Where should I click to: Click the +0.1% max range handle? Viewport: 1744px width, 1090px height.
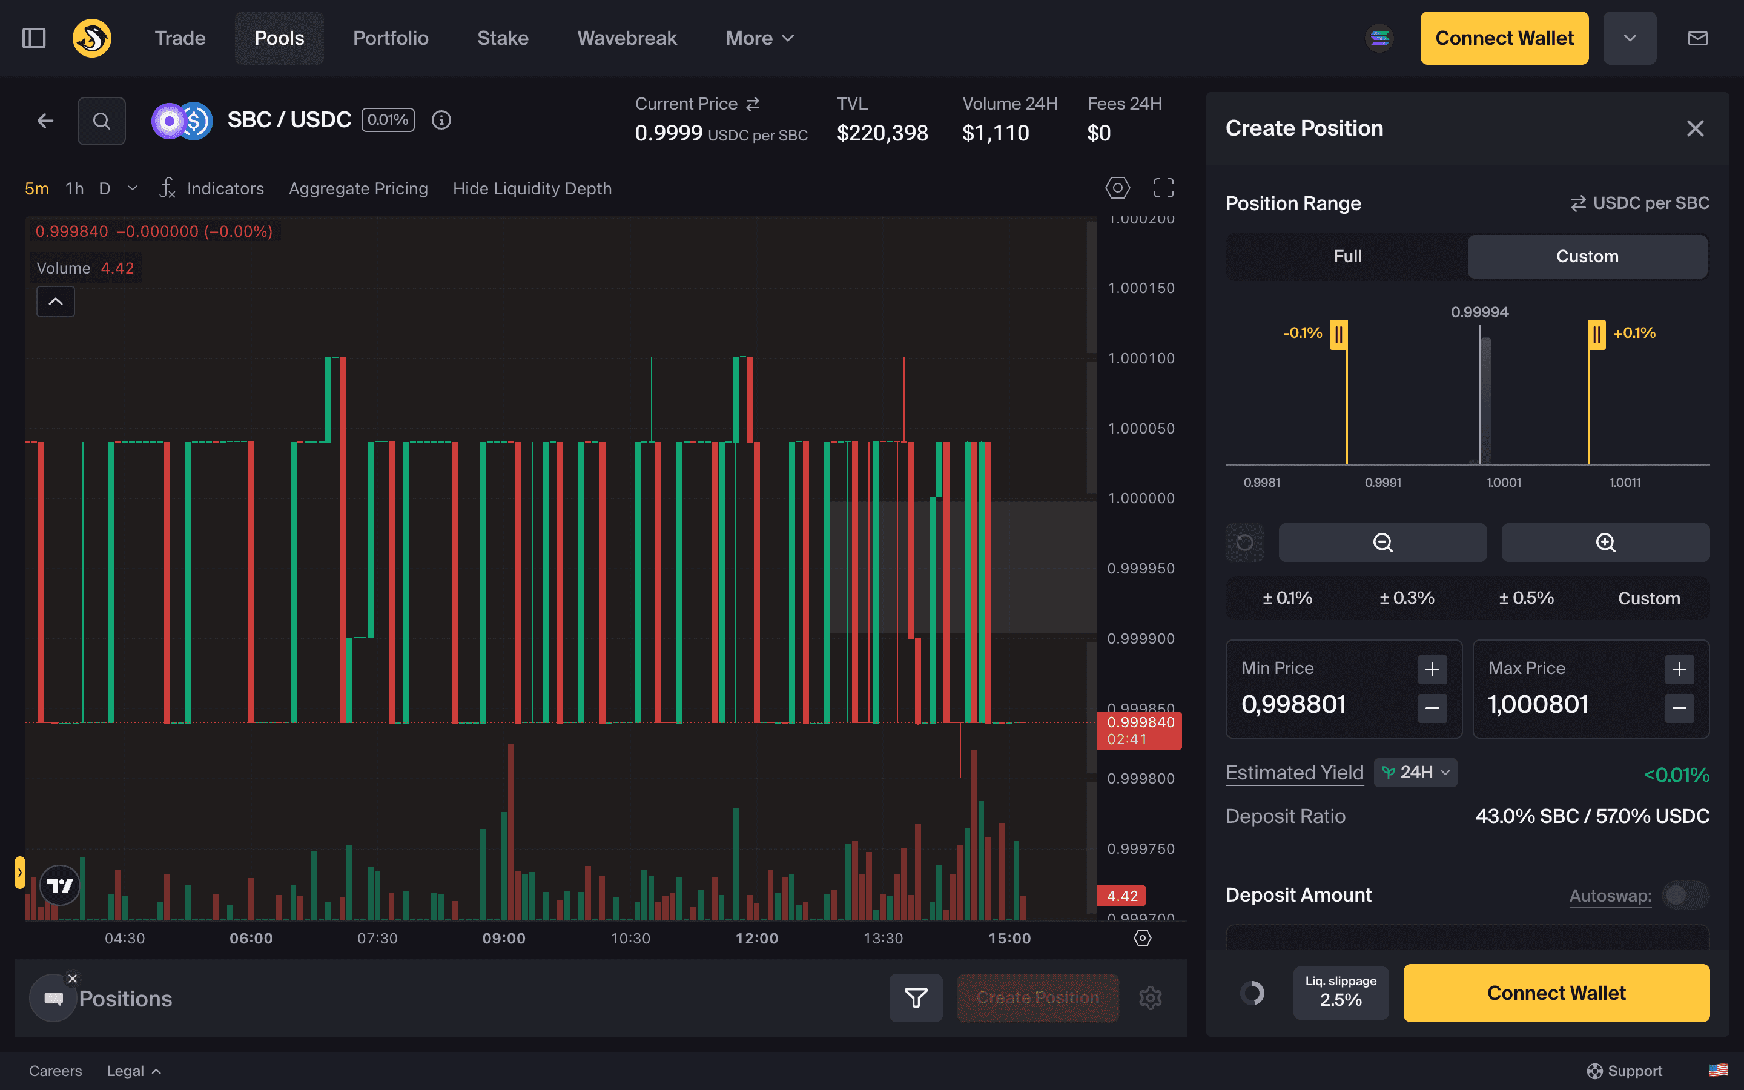click(1596, 334)
